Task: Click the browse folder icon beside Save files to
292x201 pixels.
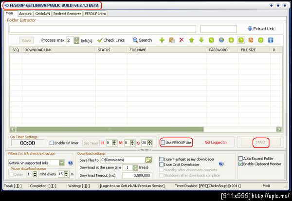Action: (x=148, y=160)
